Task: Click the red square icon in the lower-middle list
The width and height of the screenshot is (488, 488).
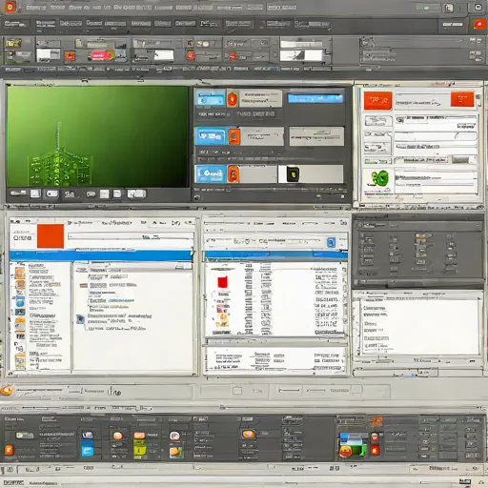Action: point(222,282)
